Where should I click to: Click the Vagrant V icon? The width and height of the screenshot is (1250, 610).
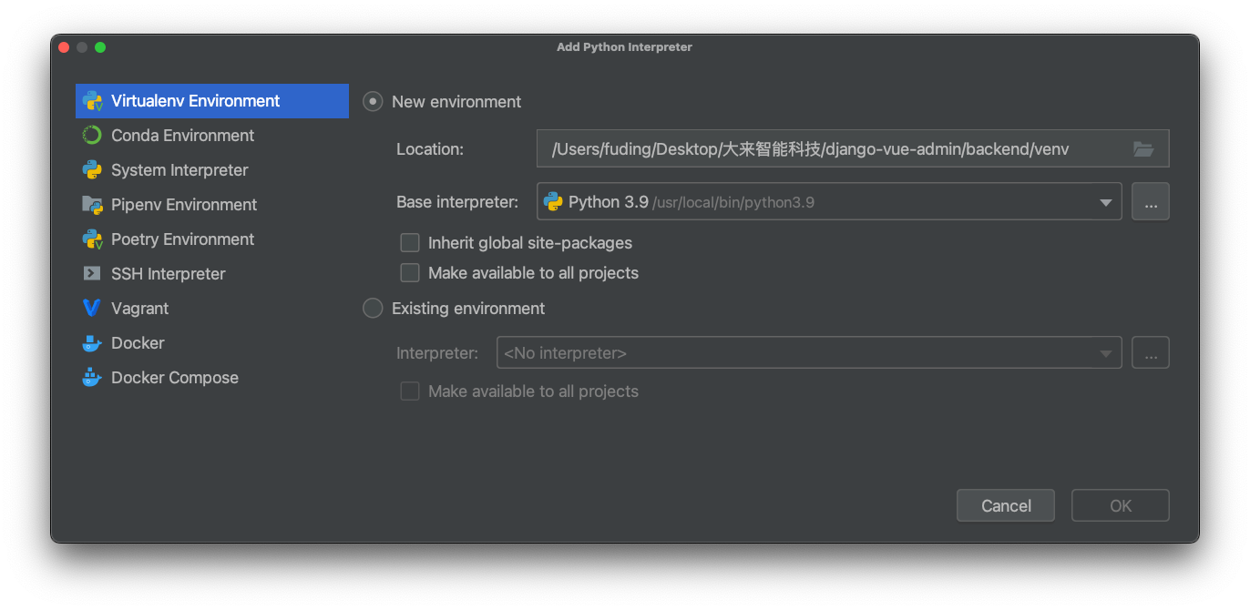pos(92,309)
